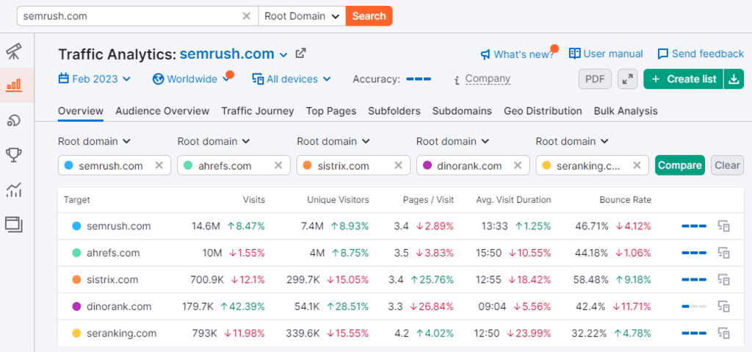Open Root domain dropdown above dinorank.com
This screenshot has width=752, height=352.
[452, 141]
